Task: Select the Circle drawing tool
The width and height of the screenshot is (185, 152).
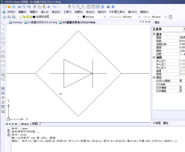Action: (3, 52)
